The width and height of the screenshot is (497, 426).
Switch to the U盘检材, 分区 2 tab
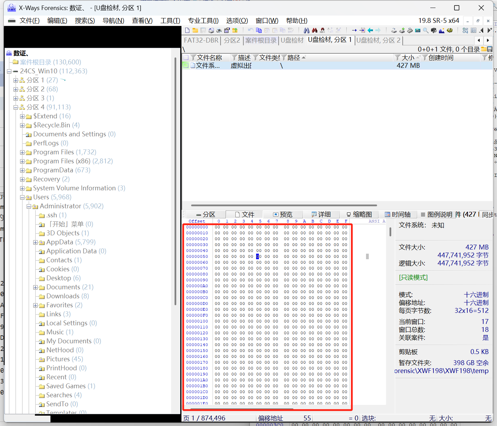[378, 40]
